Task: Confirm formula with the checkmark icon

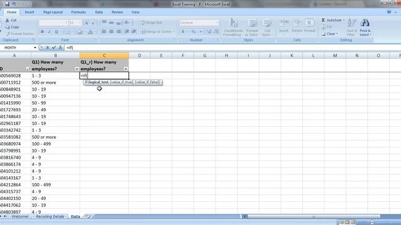Action: (x=54, y=47)
